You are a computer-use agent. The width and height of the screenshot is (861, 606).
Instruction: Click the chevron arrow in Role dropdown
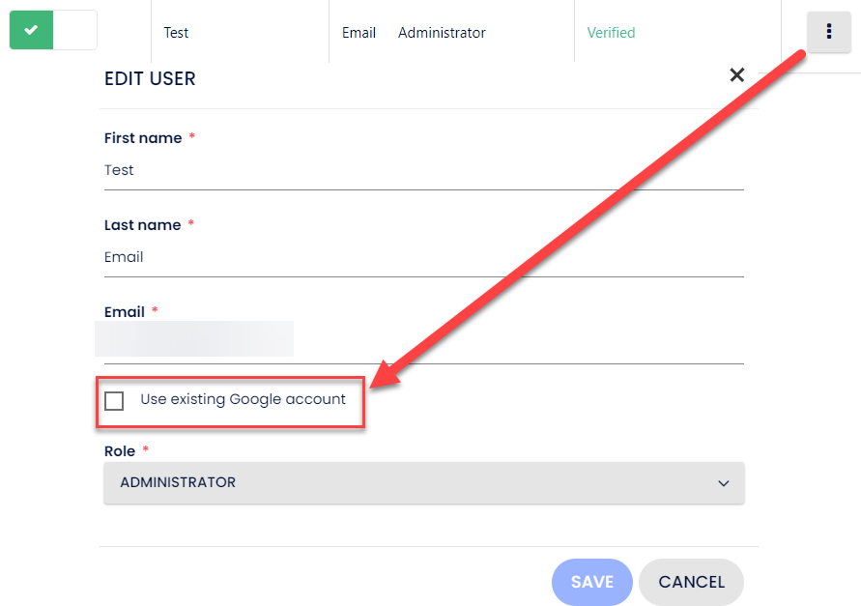click(724, 483)
